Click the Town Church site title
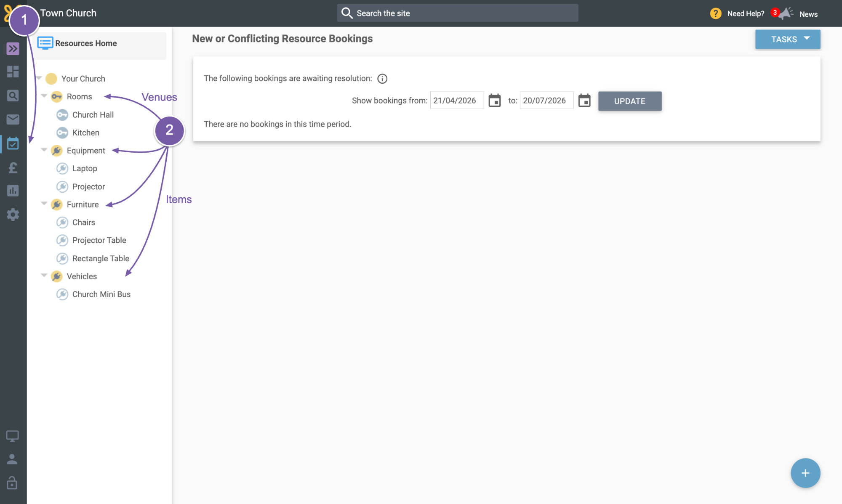 click(68, 13)
